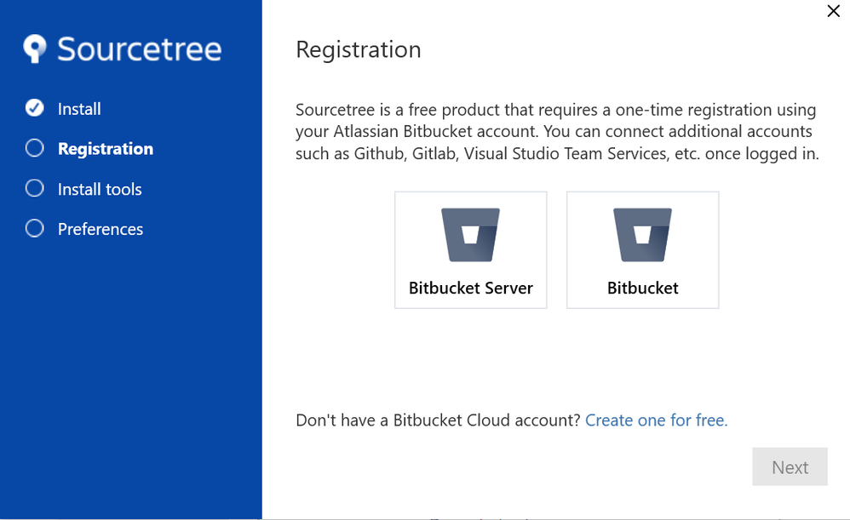
Task: Select the Bitbucket Server bucket icon
Action: (x=470, y=235)
